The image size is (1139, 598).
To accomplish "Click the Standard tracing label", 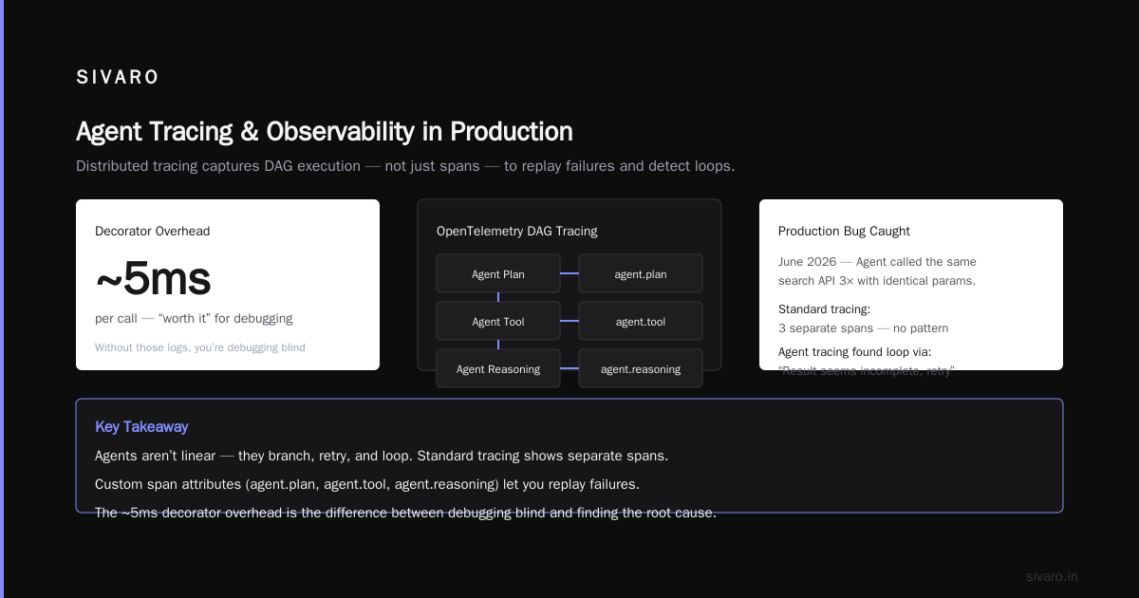I will coord(824,309).
